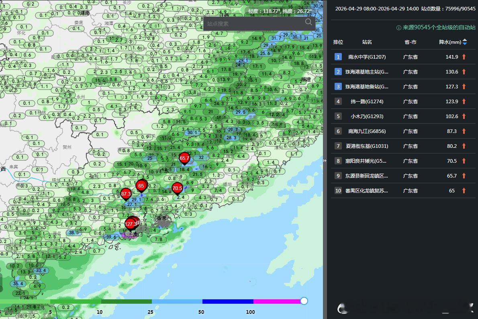This screenshot has width=478, height=319.
Task: Click the 123.9 rainfall value
Action: 452,101
